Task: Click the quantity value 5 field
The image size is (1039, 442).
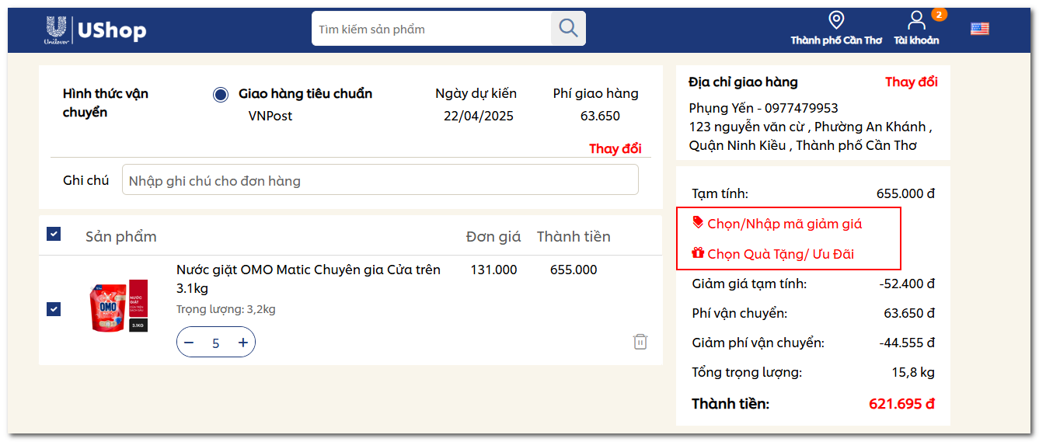Action: (216, 343)
